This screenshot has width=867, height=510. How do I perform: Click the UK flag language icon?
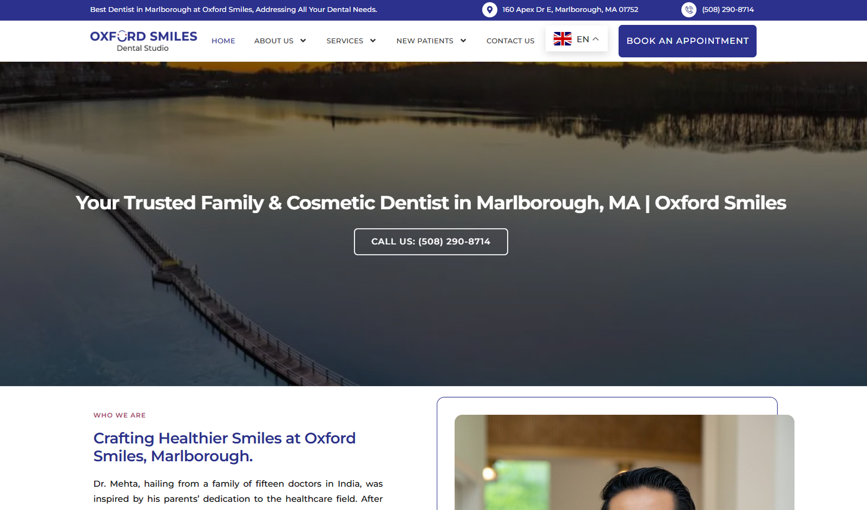[x=562, y=39]
